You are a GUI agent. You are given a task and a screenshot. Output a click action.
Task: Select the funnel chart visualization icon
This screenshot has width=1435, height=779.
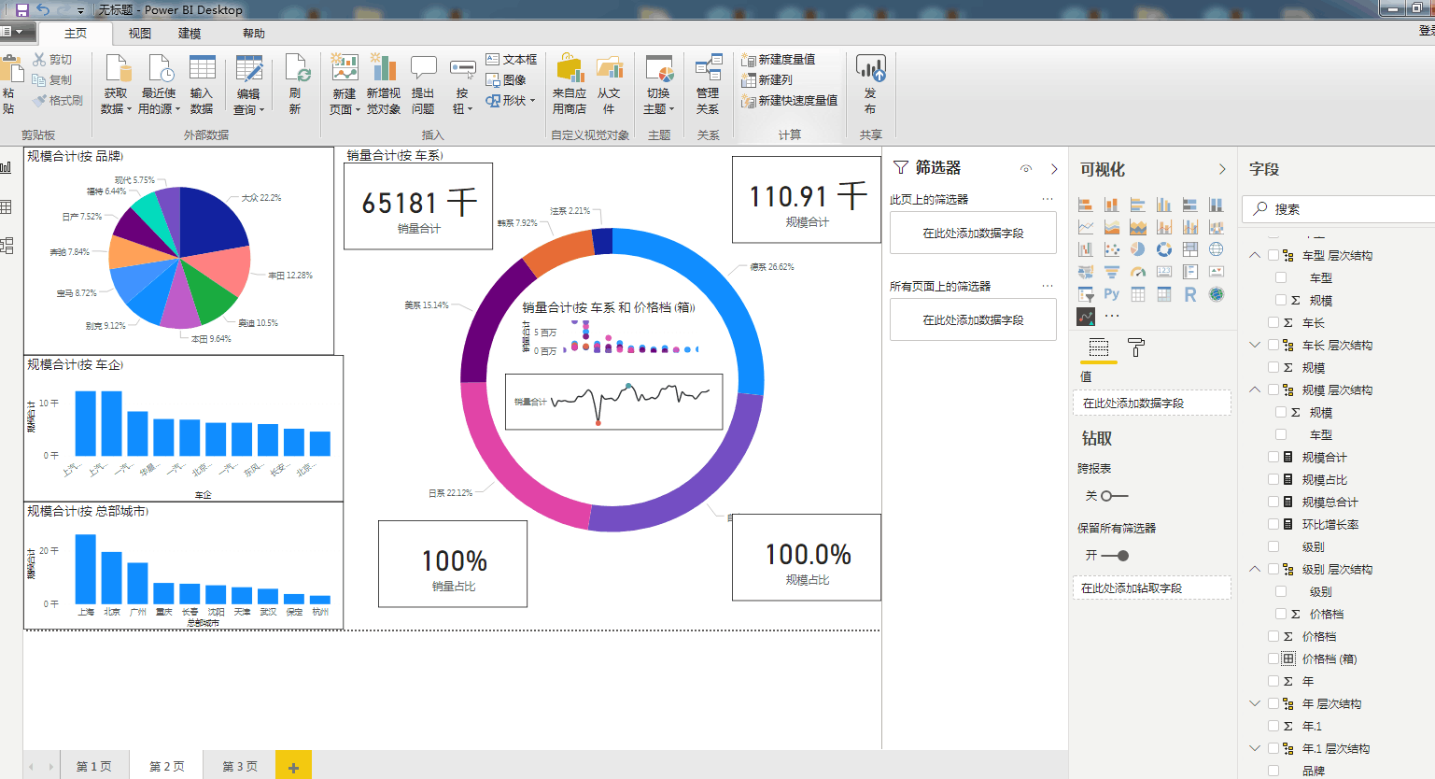pyautogui.click(x=1111, y=272)
